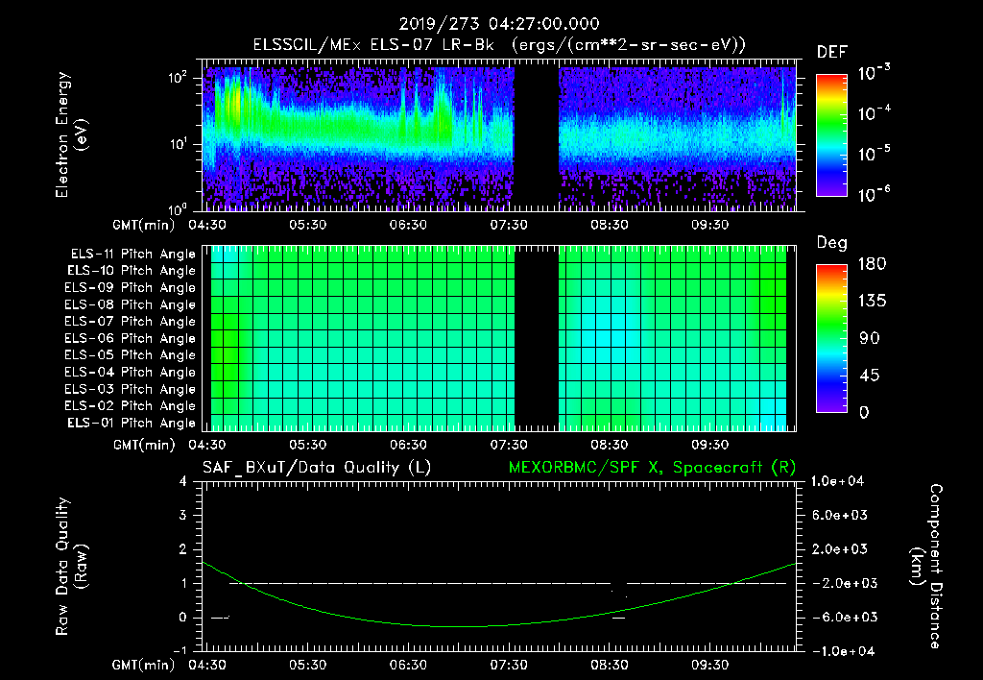
Task: Click the 0 label on Deg scale
Action: click(864, 413)
